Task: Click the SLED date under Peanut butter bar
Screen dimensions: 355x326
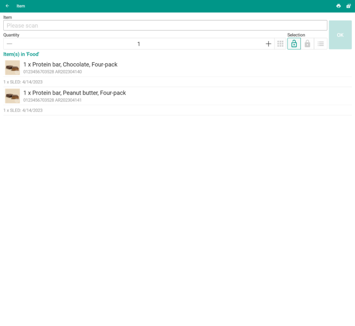Action: pos(23,110)
